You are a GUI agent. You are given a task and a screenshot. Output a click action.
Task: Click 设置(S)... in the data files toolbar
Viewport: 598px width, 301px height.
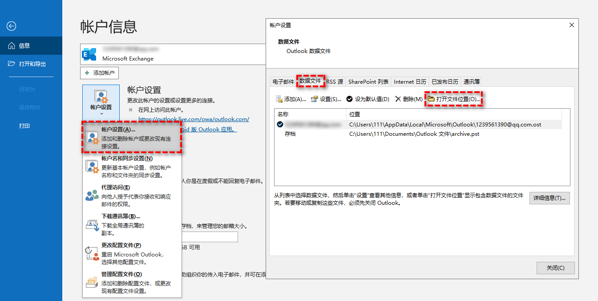tap(326, 99)
